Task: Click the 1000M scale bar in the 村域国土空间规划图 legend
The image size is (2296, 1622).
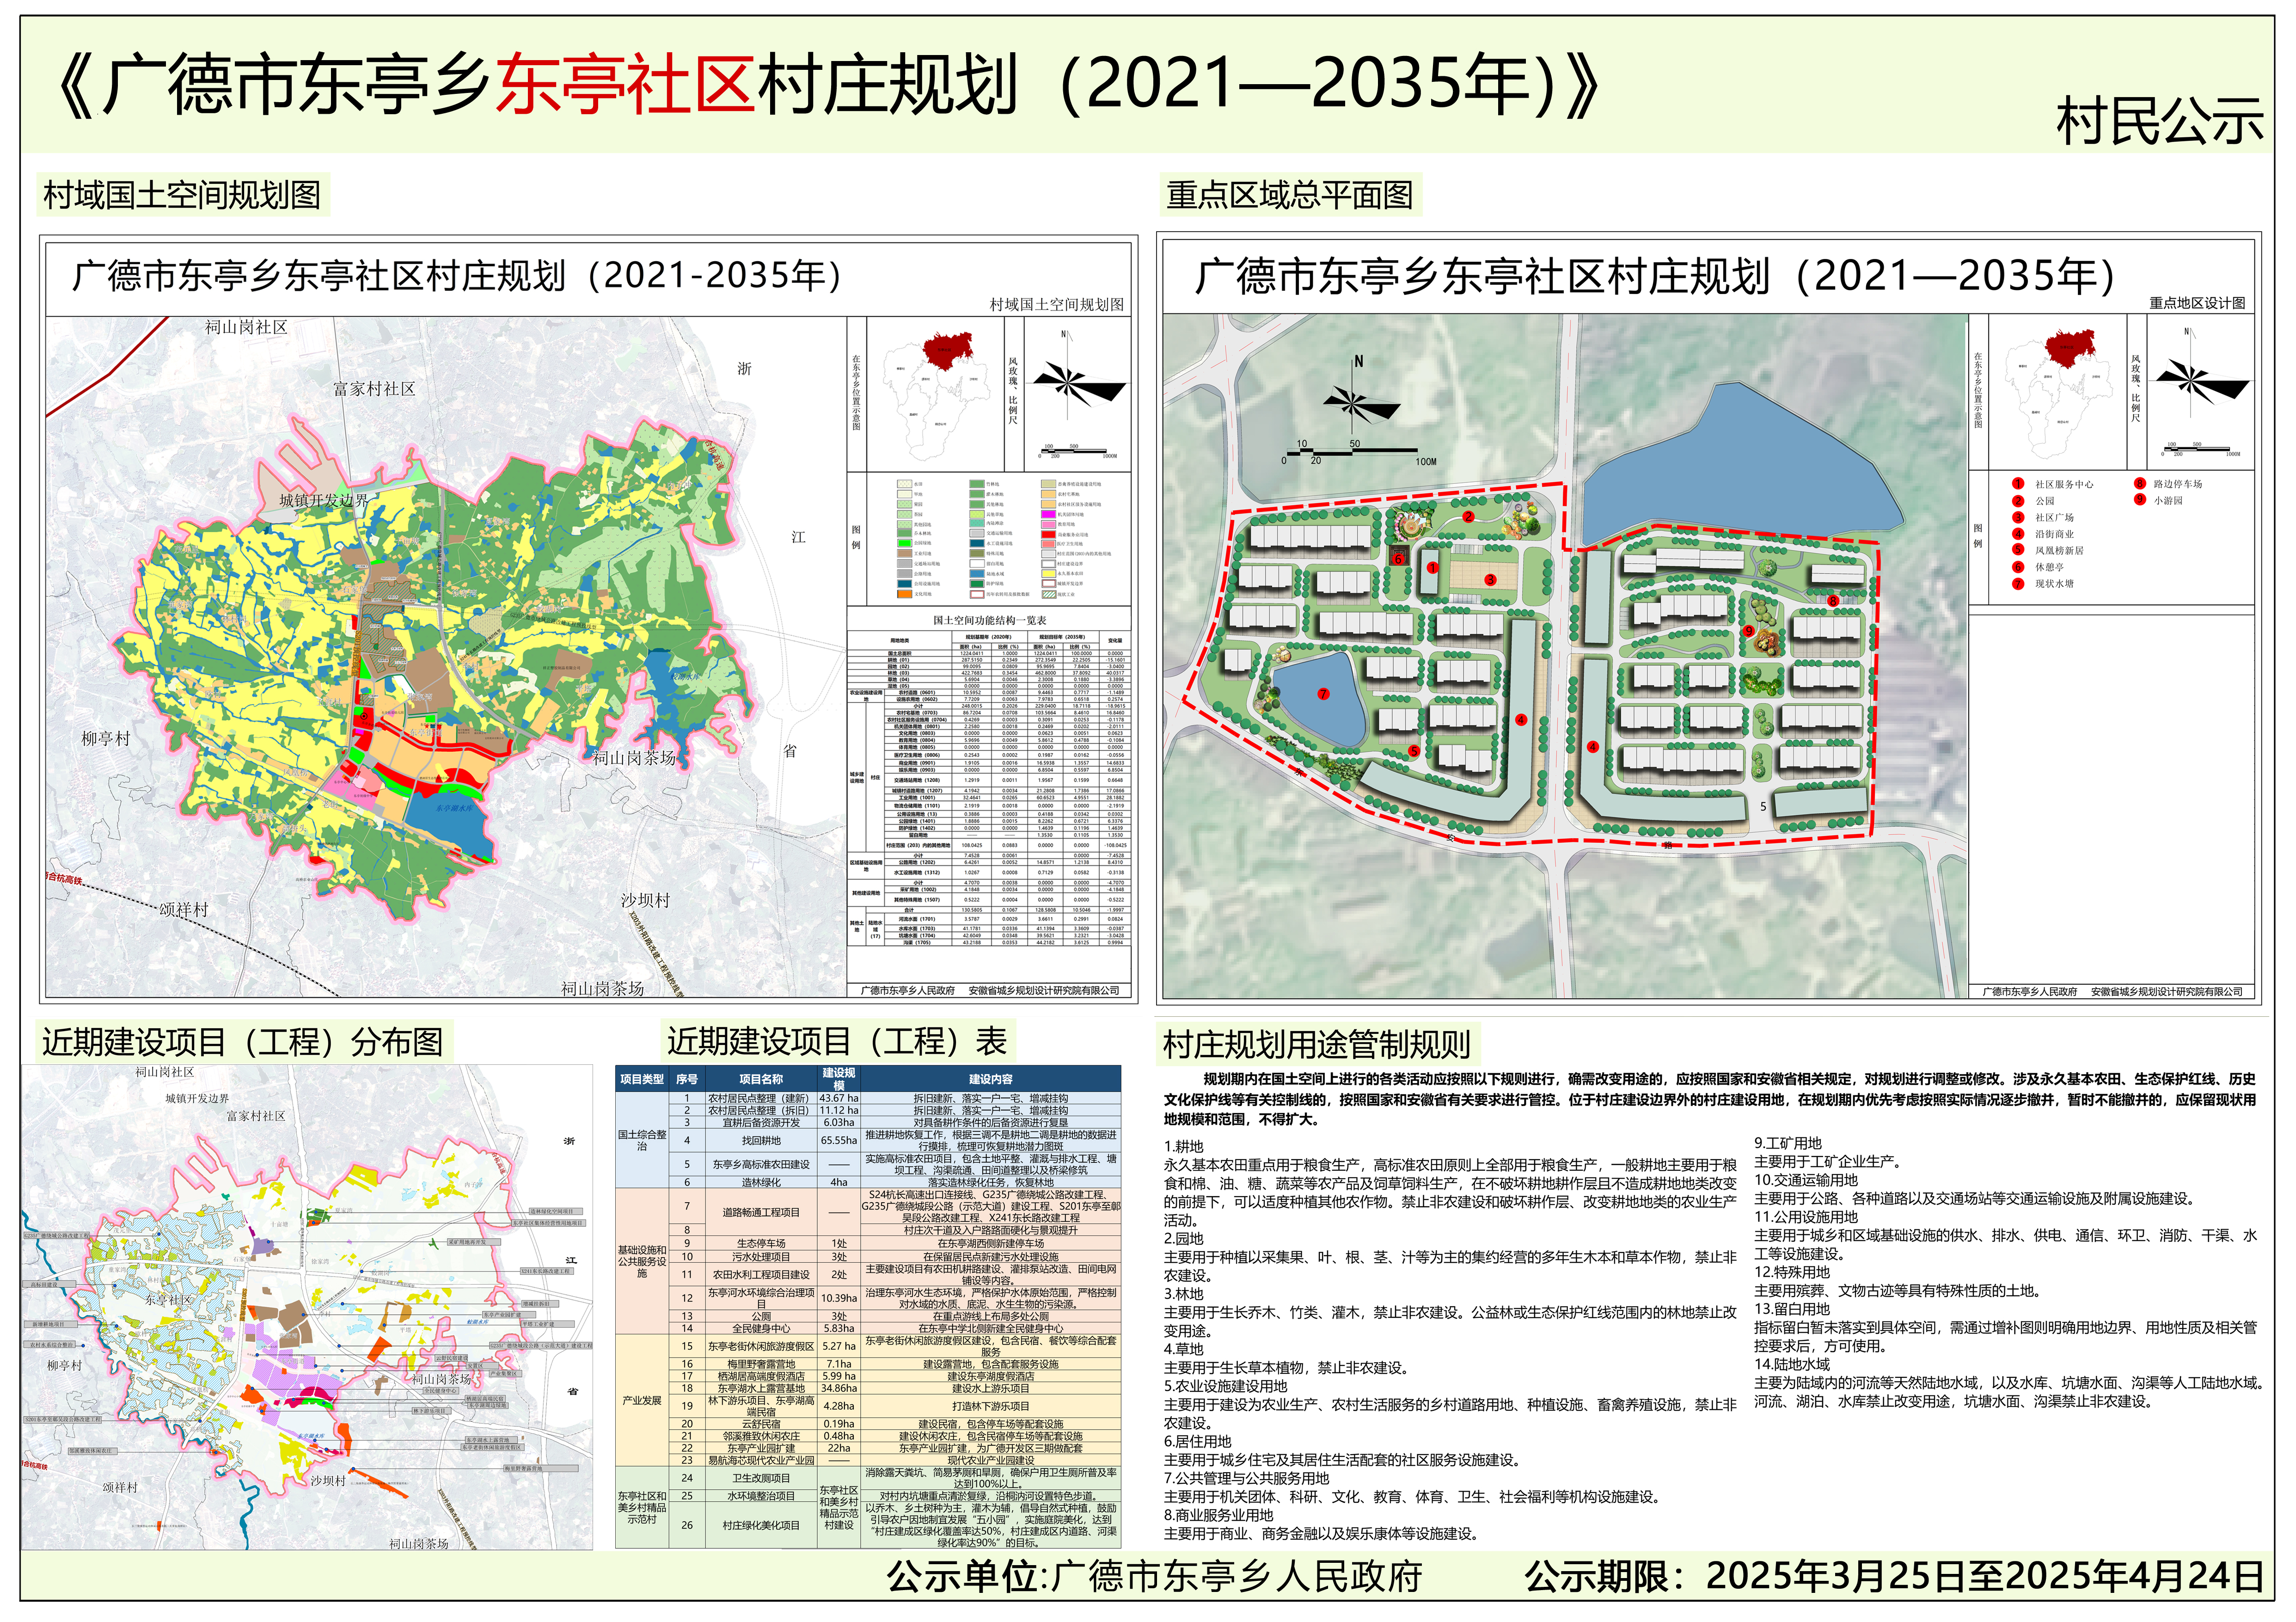Action: (1078, 451)
